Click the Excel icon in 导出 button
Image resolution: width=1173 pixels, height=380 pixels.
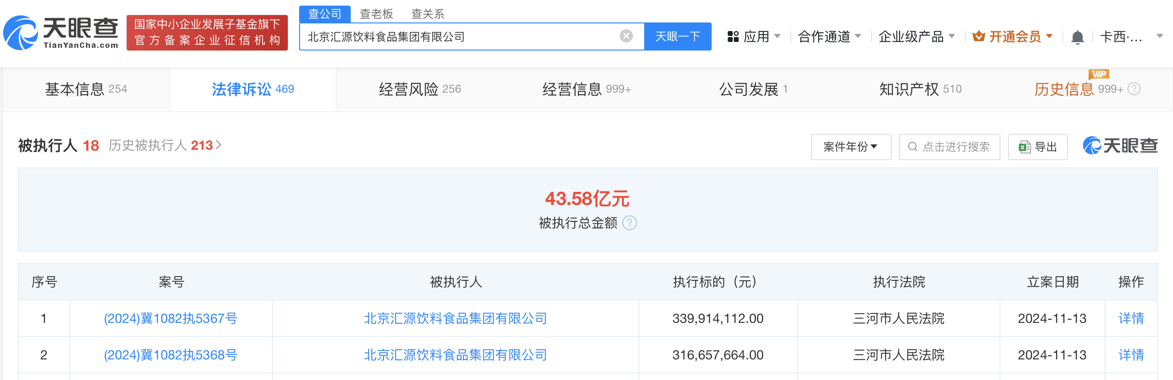[x=1024, y=147]
